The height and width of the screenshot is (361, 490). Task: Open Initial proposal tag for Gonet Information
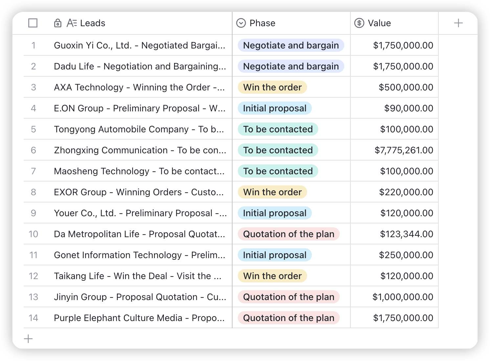pos(275,255)
